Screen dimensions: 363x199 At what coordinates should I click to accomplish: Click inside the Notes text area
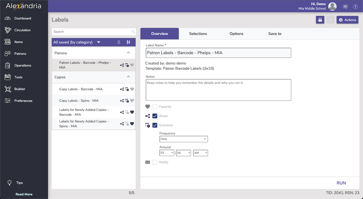click(218, 90)
